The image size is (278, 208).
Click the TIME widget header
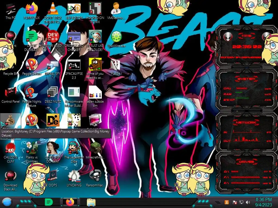[x=247, y=36]
